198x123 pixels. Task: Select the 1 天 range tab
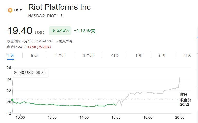(x=11, y=55)
